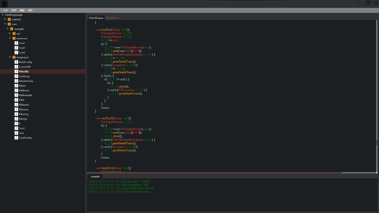Click the J class icon beside Test2
The image size is (379, 213).
point(16,48)
